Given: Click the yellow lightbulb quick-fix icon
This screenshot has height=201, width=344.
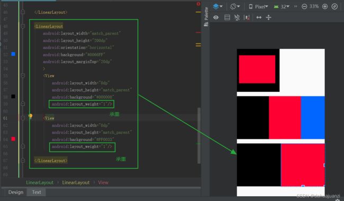Looking at the screenshot, I should (30, 116).
